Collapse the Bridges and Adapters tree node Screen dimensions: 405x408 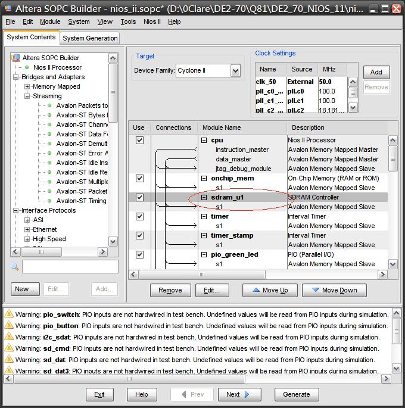pos(16,77)
